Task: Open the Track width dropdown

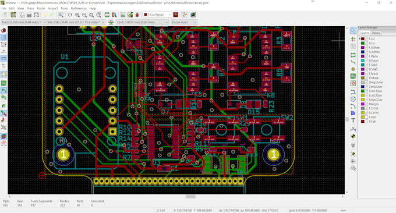Action: (x=23, y=22)
